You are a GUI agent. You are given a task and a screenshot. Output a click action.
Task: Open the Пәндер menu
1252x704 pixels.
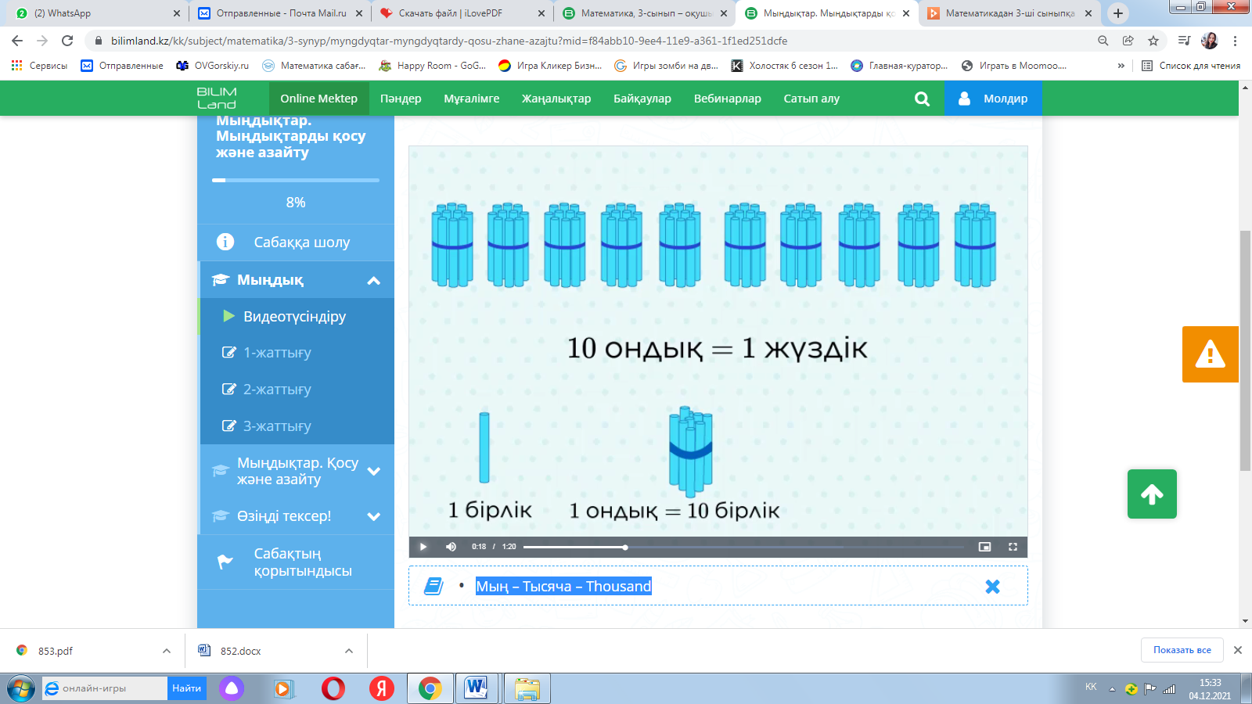(x=401, y=99)
